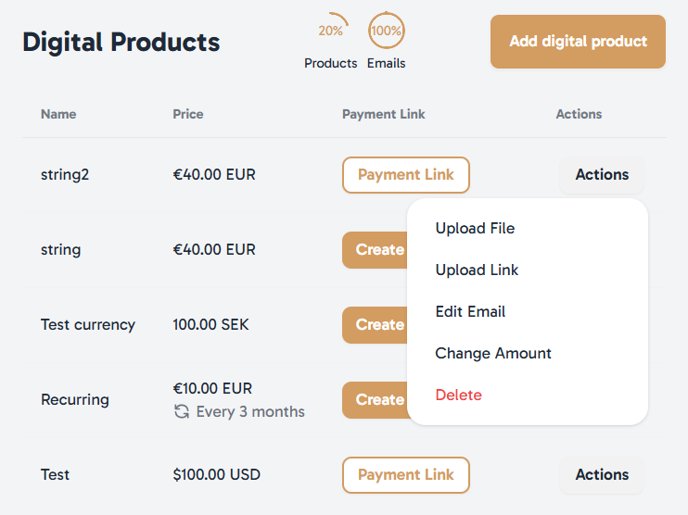This screenshot has width=688, height=515.
Task: Pick Edit Email in the dropdown
Action: click(x=470, y=311)
